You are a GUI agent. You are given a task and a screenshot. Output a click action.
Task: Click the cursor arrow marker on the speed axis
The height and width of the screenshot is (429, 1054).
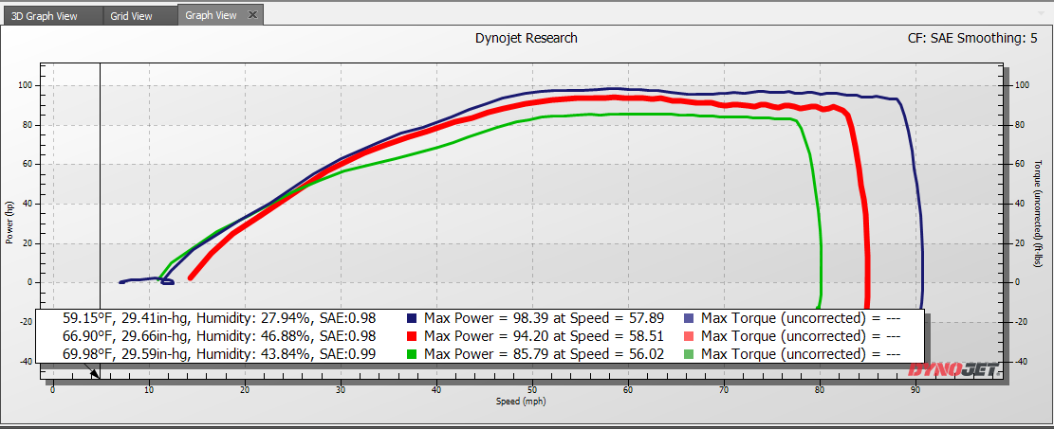coord(94,373)
